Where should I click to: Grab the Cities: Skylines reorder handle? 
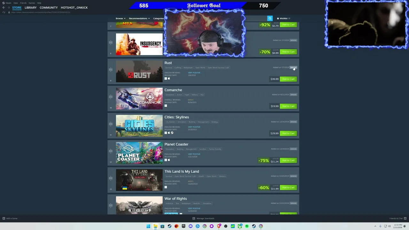point(111,124)
